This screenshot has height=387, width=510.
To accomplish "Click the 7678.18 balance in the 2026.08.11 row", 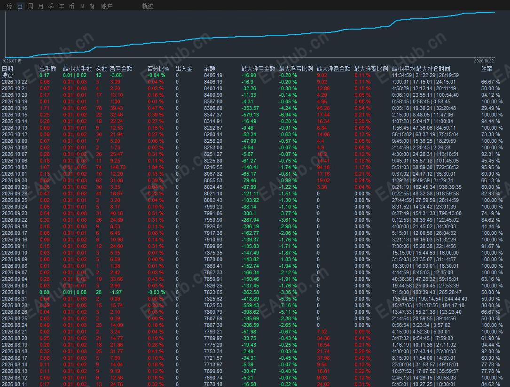I will (x=213, y=384).
